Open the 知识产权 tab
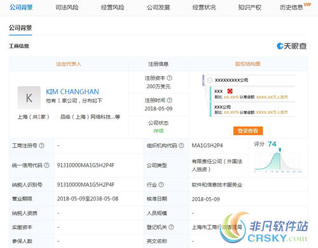 pos(250,8)
